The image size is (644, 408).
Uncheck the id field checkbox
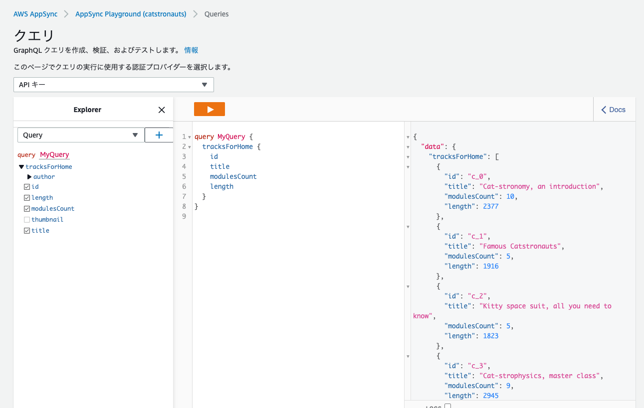[27, 187]
